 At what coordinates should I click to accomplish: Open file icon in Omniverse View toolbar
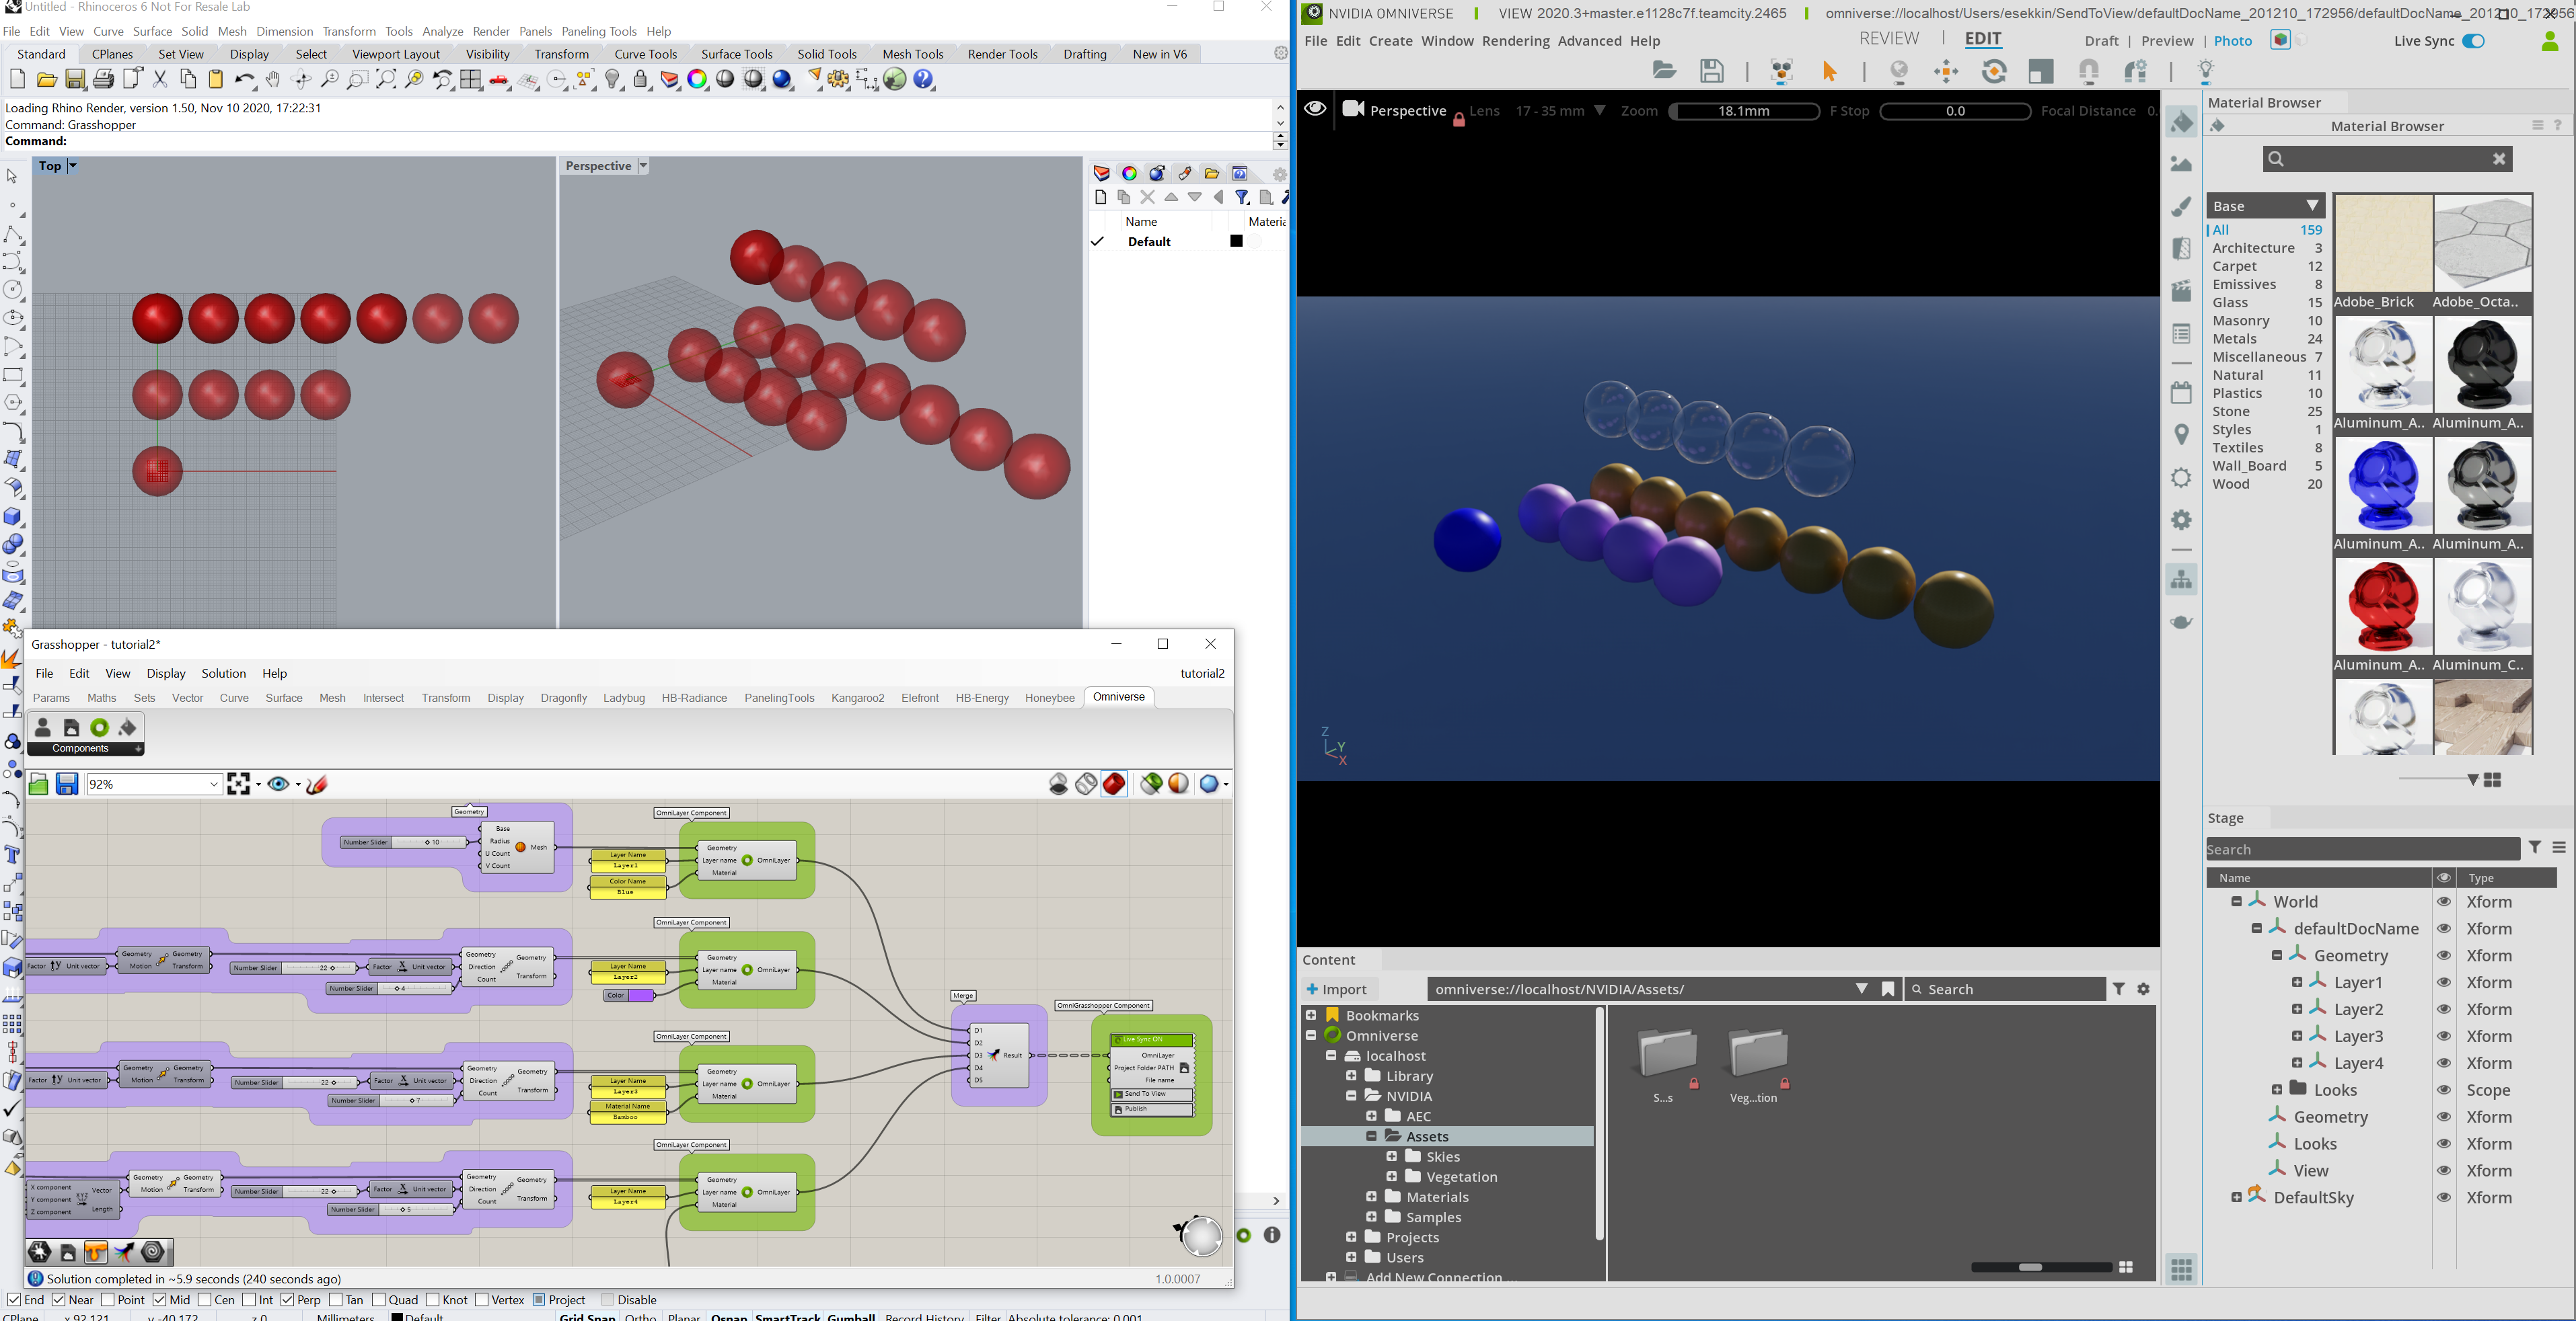coord(1664,71)
